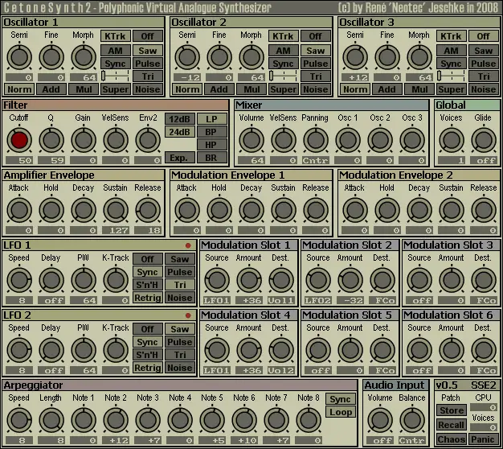The image size is (503, 449).
Task: Click Audio Input Balance knob
Action: pyautogui.click(x=412, y=420)
